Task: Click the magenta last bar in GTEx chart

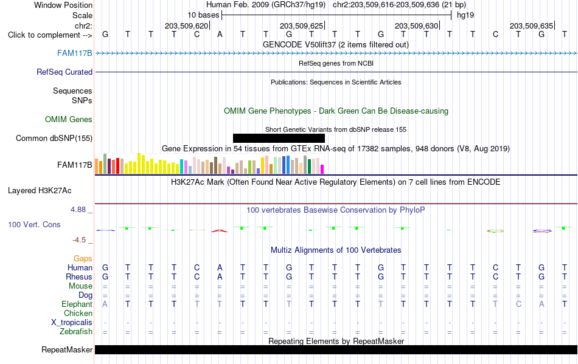Action: [x=322, y=170]
